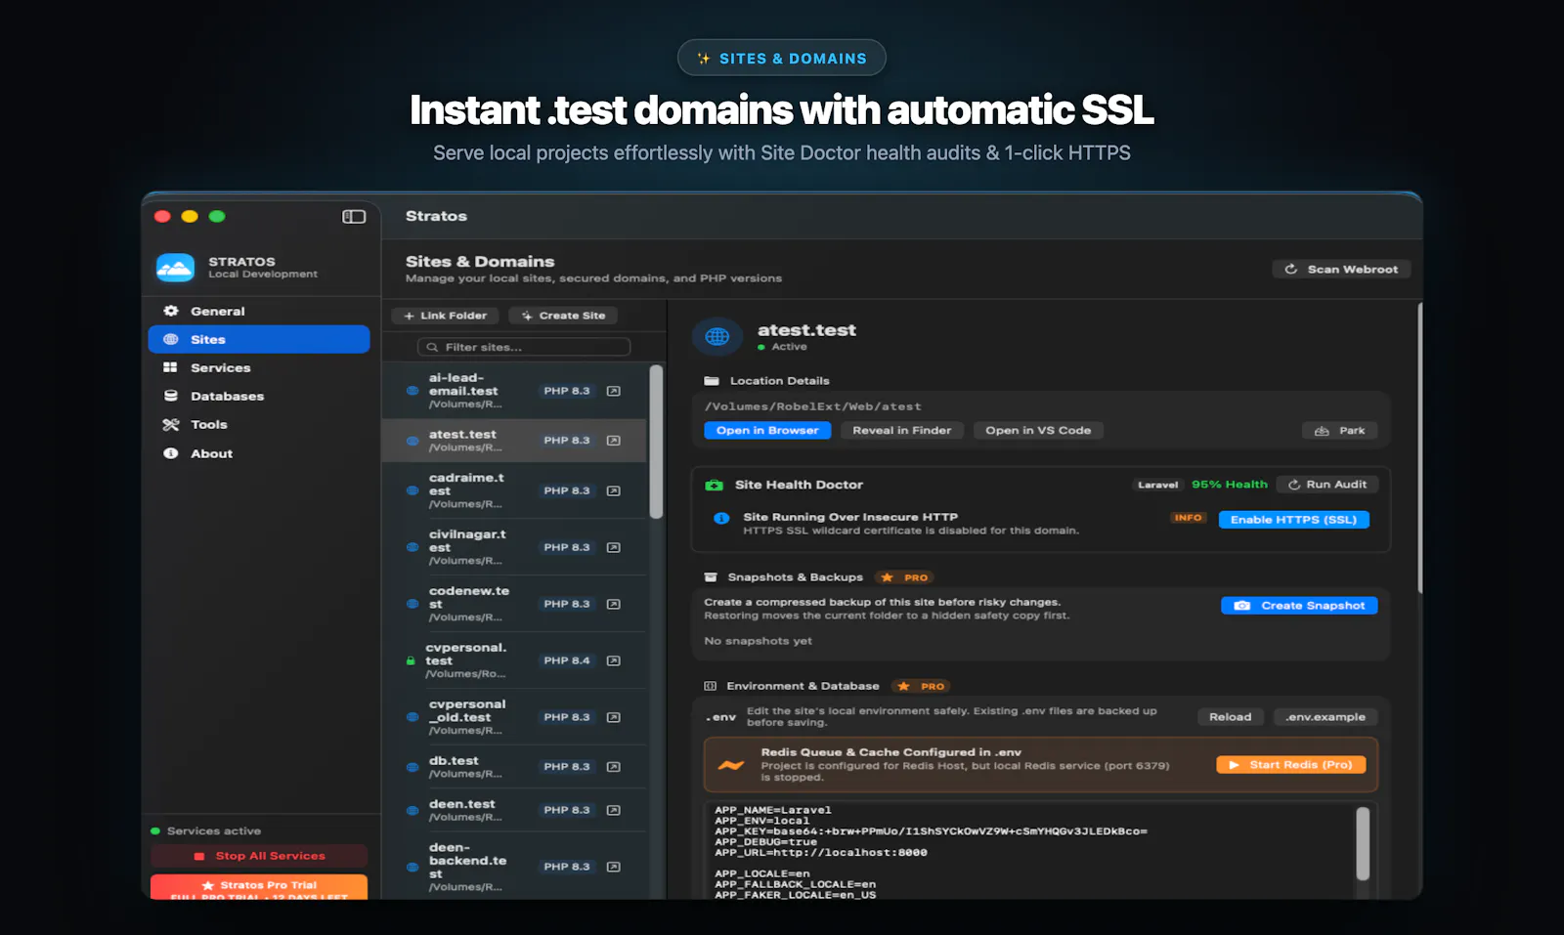Click the Park button
This screenshot has width=1564, height=935.
(1340, 431)
